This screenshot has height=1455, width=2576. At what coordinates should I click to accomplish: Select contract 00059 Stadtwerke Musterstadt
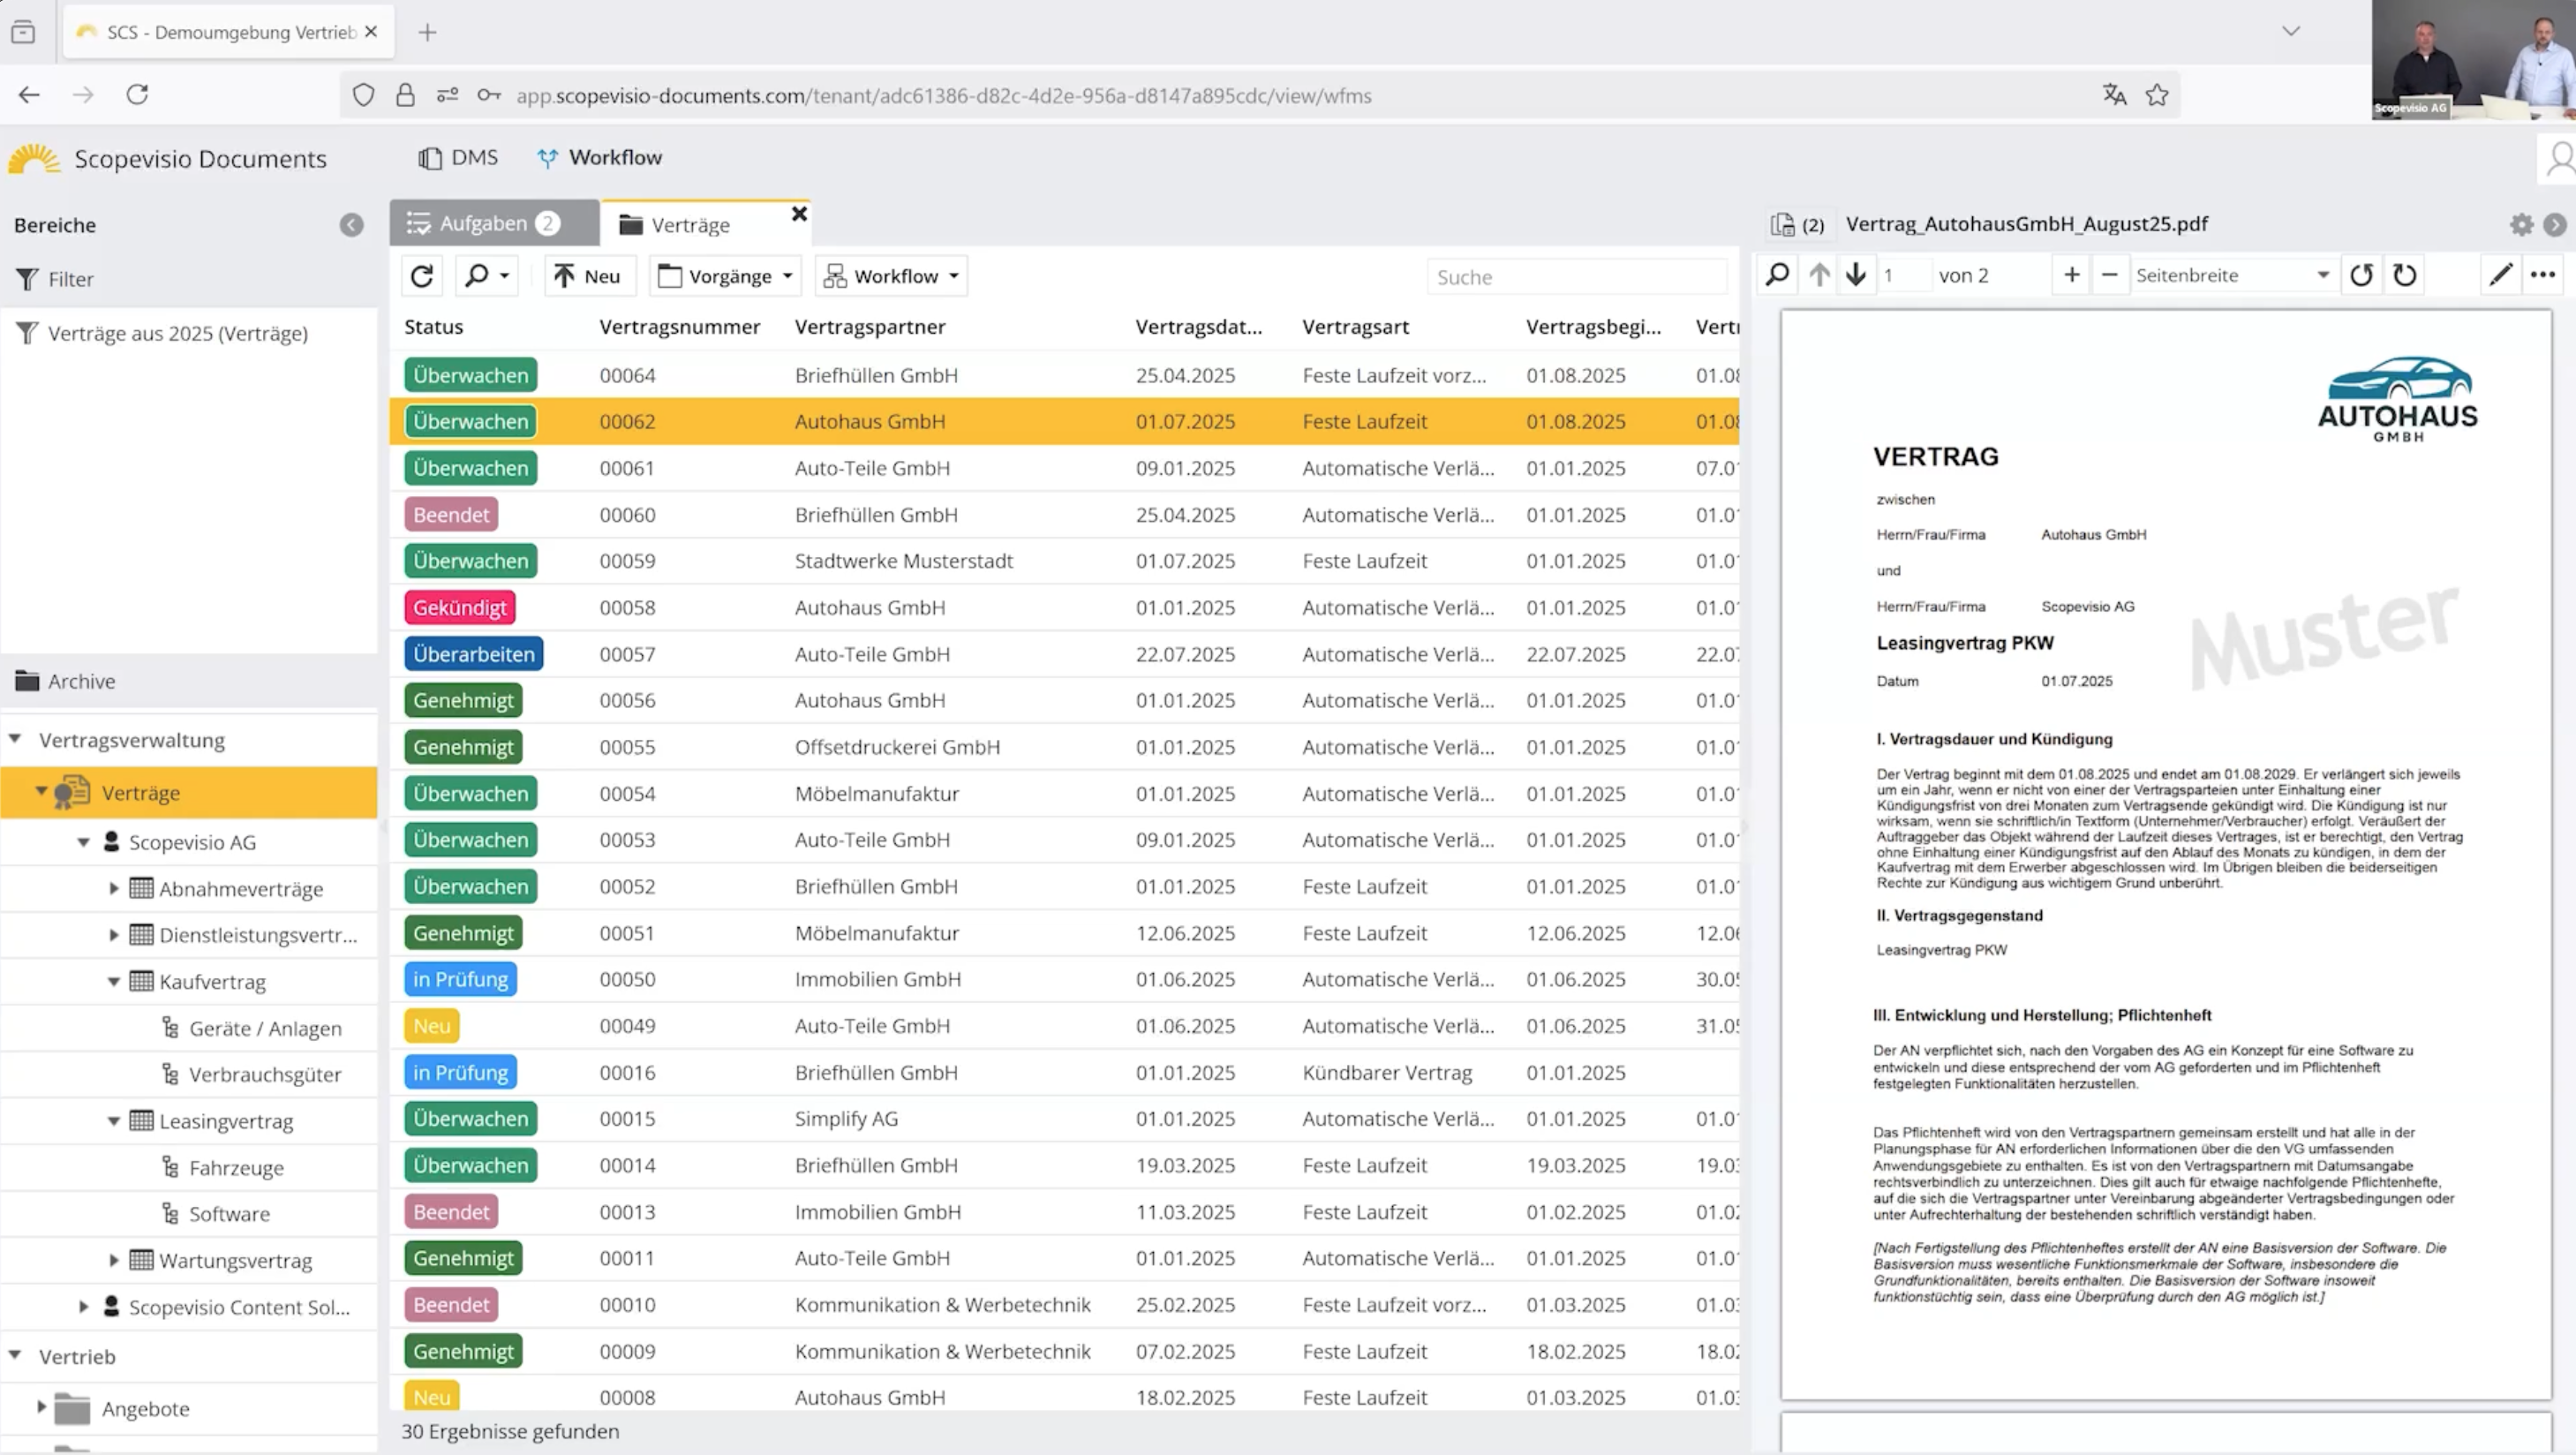tap(1064, 561)
